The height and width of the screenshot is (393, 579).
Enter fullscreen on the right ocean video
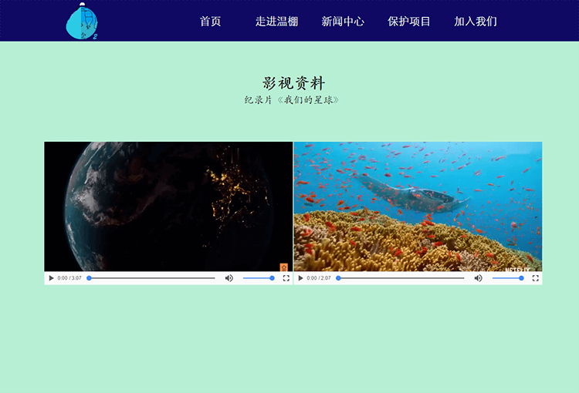(x=535, y=278)
